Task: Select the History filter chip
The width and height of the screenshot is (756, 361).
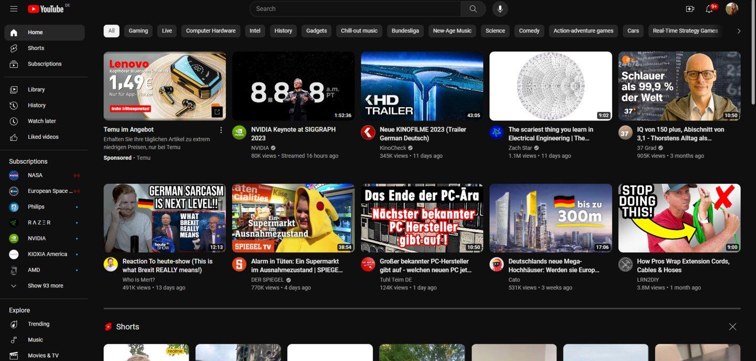Action: coord(283,31)
